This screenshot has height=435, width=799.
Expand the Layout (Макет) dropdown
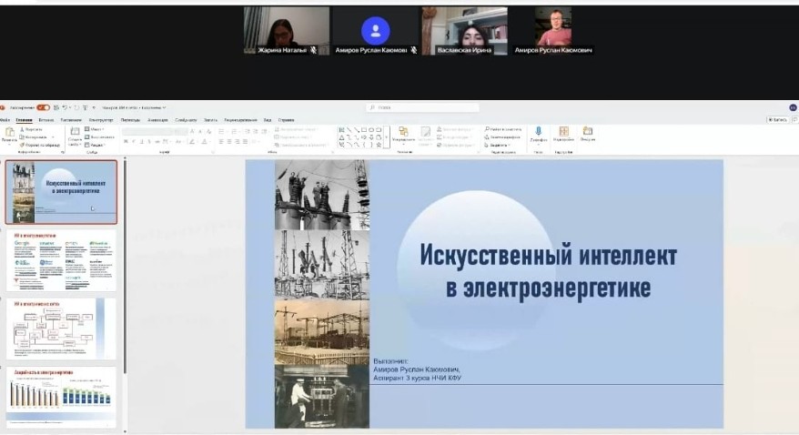click(96, 129)
